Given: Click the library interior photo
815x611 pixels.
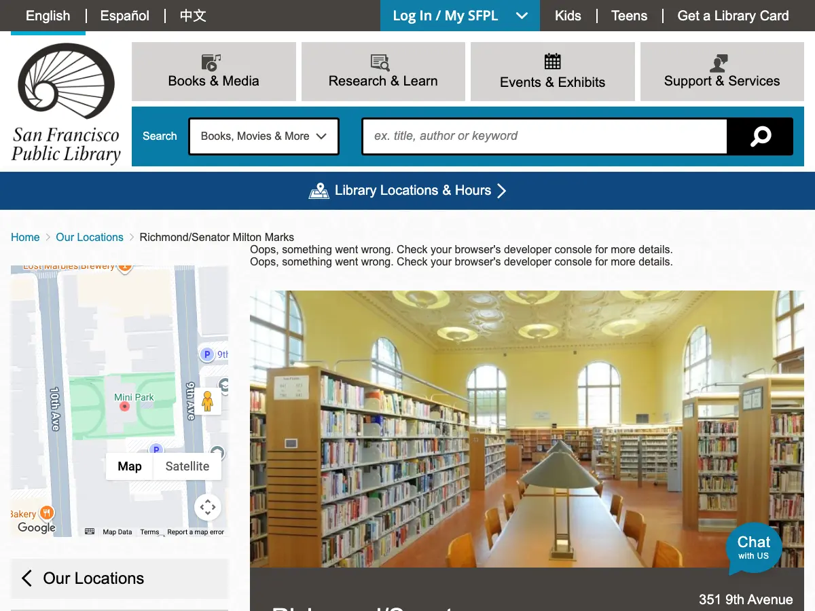Looking at the screenshot, I should pyautogui.click(x=527, y=429).
